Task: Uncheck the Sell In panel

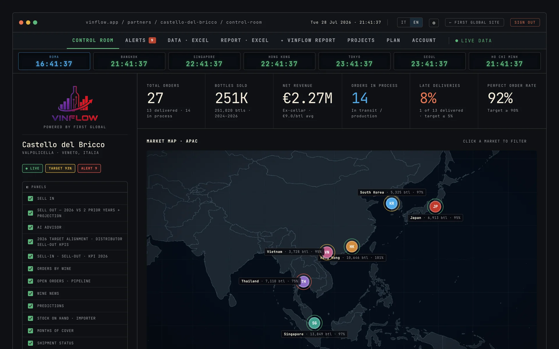Action: tap(30, 198)
